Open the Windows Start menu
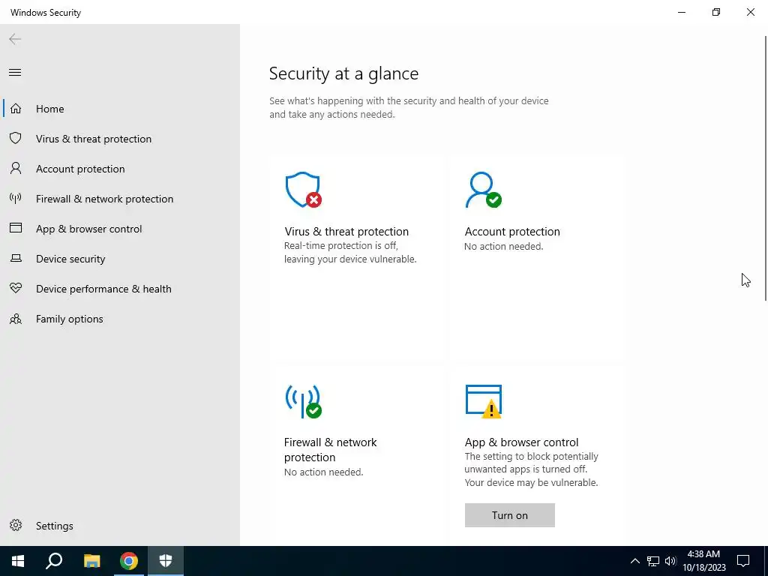This screenshot has width=768, height=576. point(18,561)
